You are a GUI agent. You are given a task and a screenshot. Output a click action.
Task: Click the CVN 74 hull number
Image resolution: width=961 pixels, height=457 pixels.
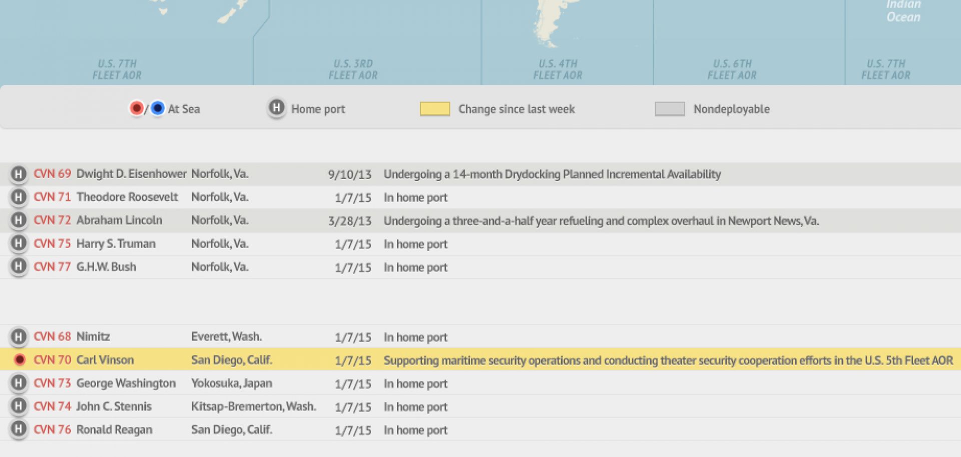pos(52,406)
